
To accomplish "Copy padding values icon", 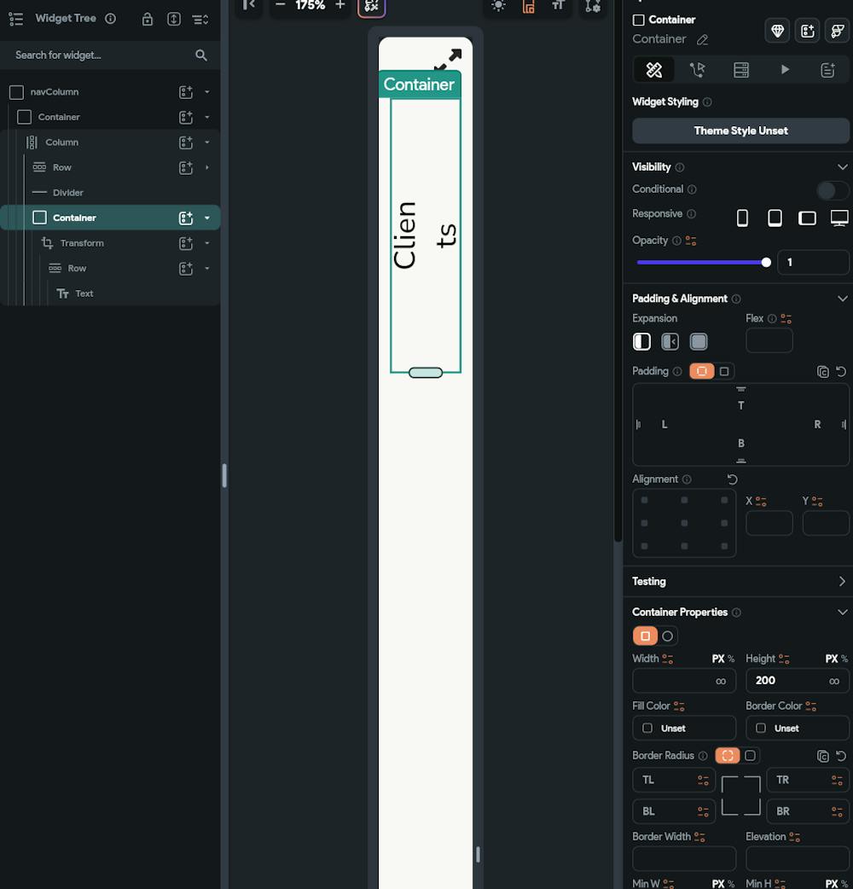I will coord(823,371).
